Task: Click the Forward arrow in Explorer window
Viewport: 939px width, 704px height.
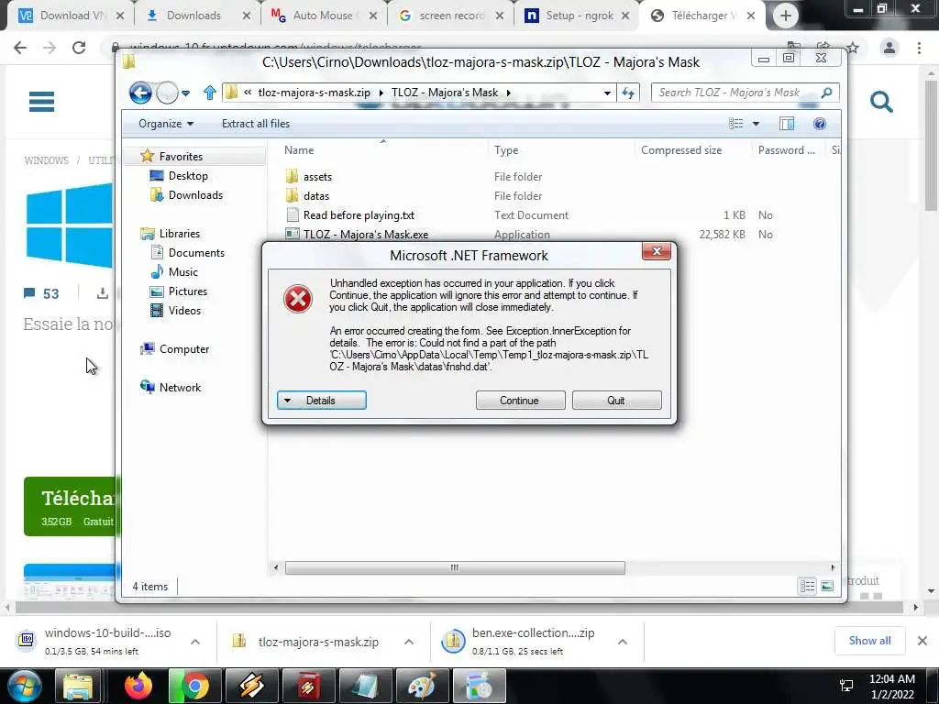Action: click(167, 93)
